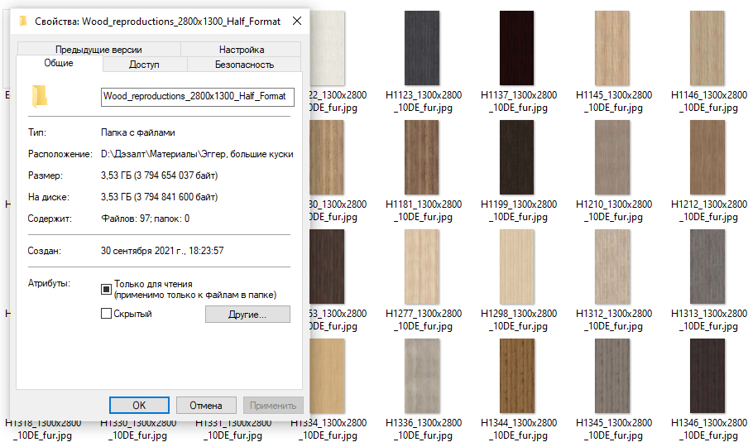Open the H1145 light oak texture file
Screen dimensions: 748x447
click(613, 47)
